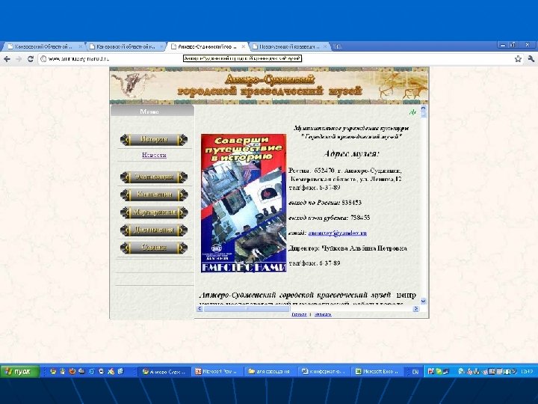Click the Адрес музея heading
The width and height of the screenshot is (538, 404).
351,153
